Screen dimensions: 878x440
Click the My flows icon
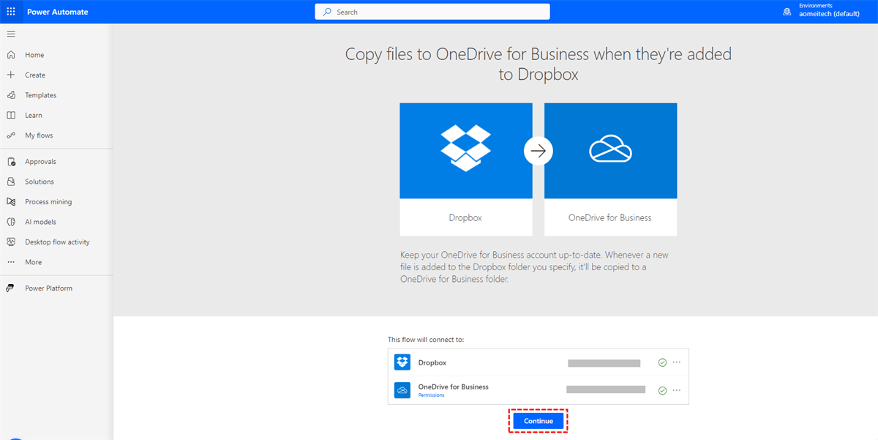pyautogui.click(x=10, y=135)
